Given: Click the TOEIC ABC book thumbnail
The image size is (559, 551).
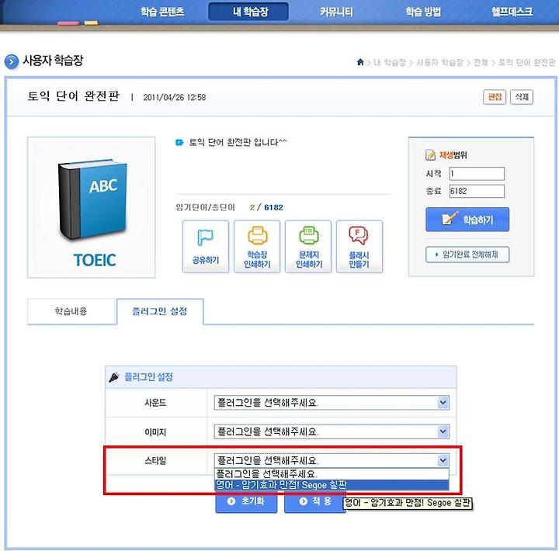Looking at the screenshot, I should pos(92,207).
